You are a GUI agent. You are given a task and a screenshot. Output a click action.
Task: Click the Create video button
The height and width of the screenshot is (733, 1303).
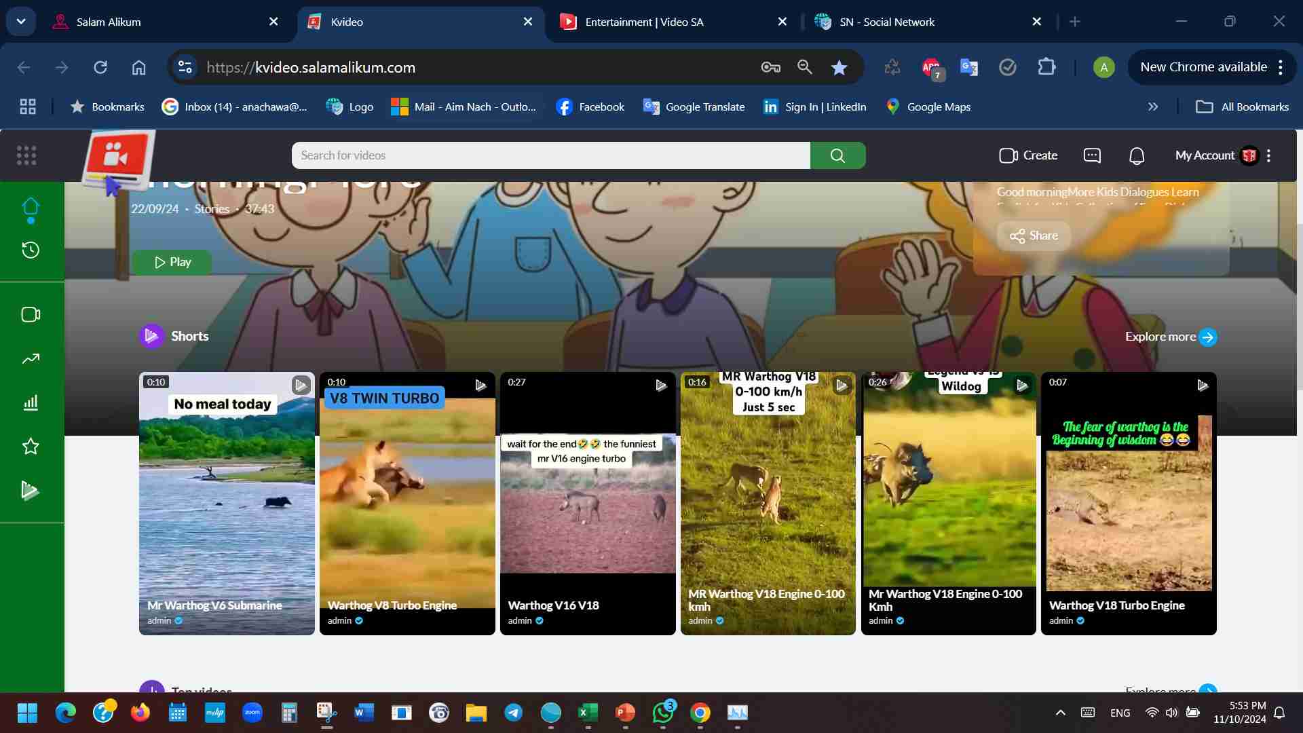tap(1028, 155)
